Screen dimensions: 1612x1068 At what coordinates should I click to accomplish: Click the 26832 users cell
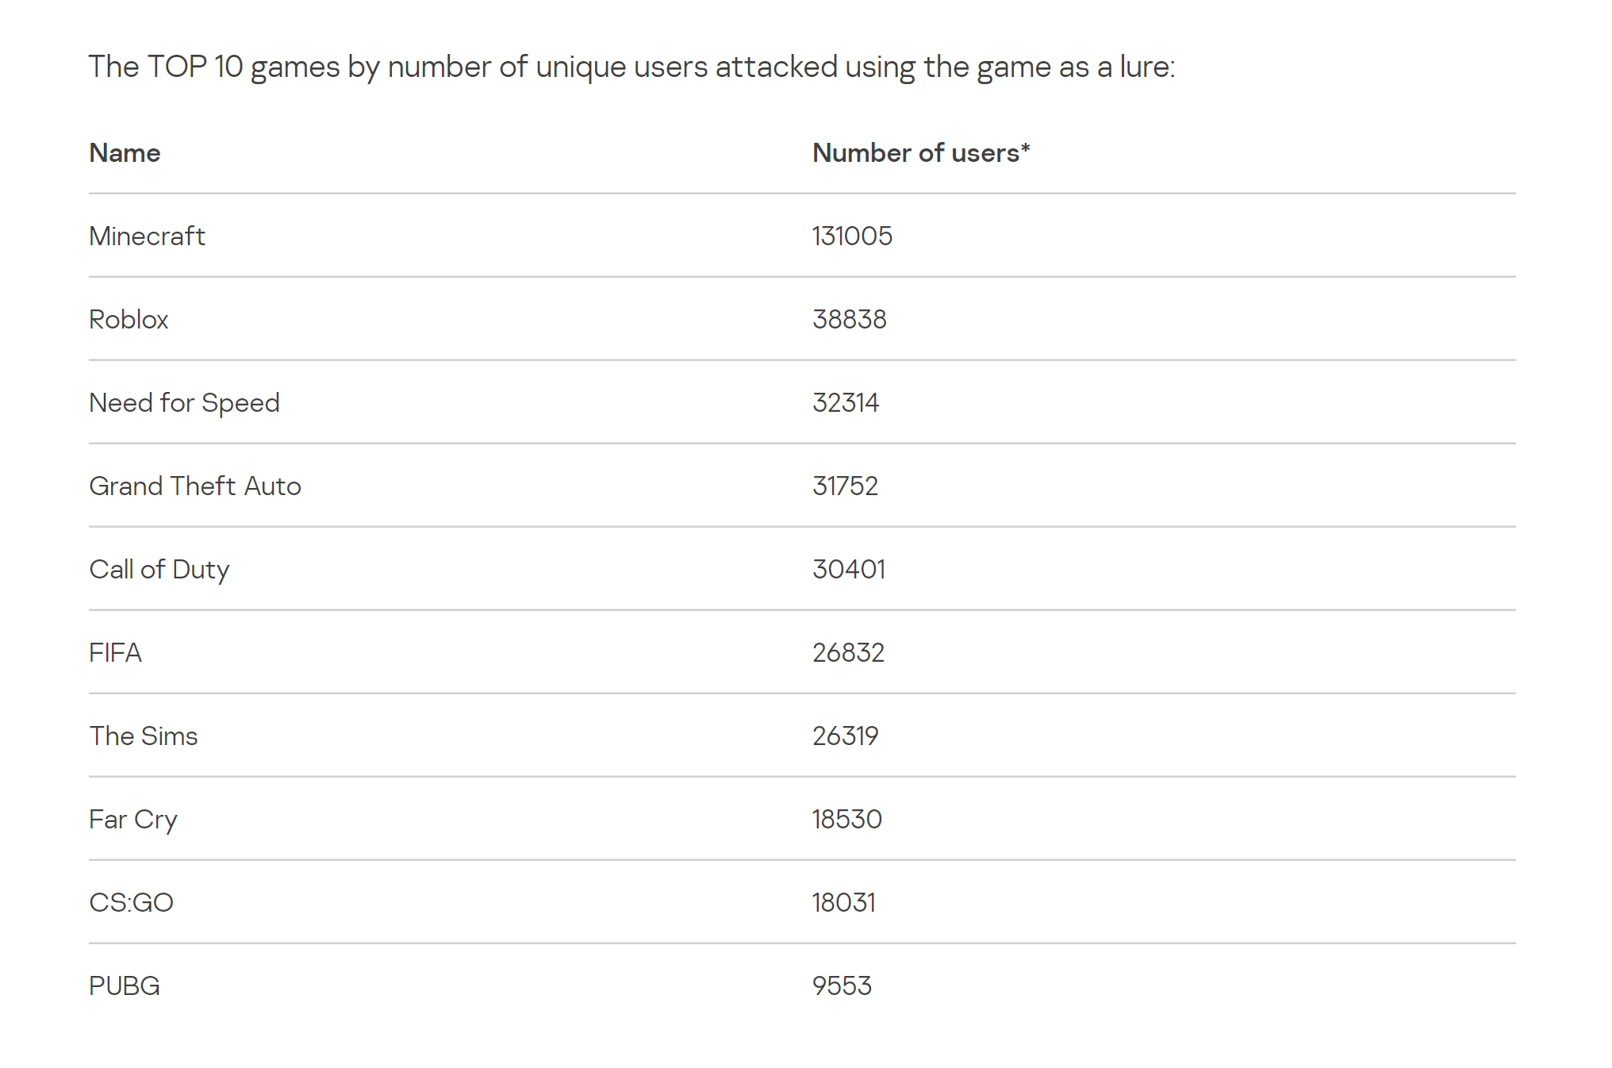848,652
